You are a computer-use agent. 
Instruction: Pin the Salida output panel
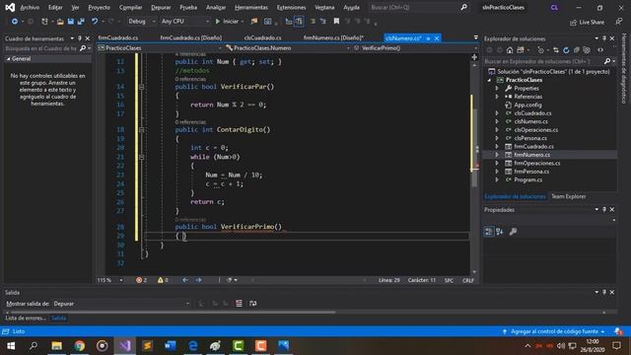coord(604,292)
